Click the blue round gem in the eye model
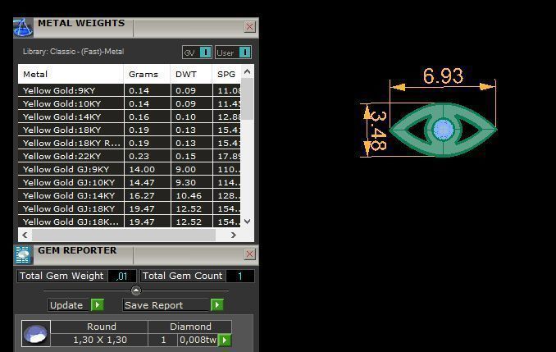Screen dimensions: 556x352 pyautogui.click(x=443, y=130)
